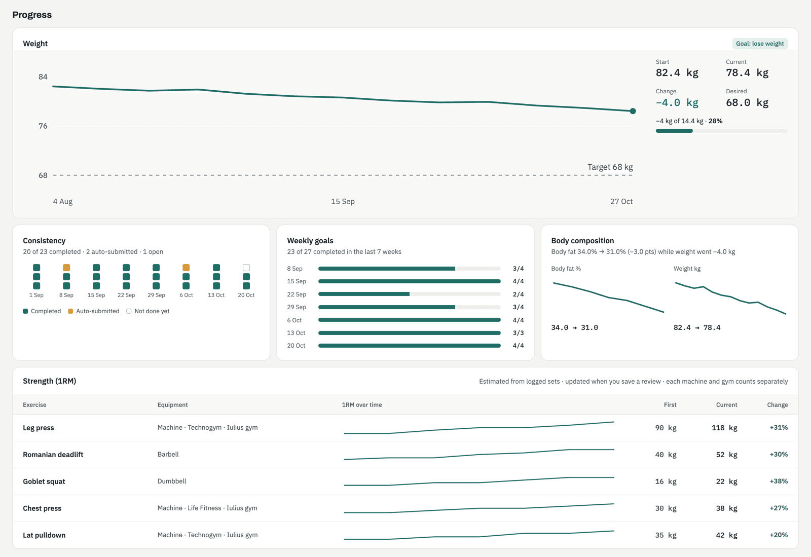Screen dimensions: 811x557
Task: Click the 'Target 68 kg' chart label
Action: coord(610,167)
